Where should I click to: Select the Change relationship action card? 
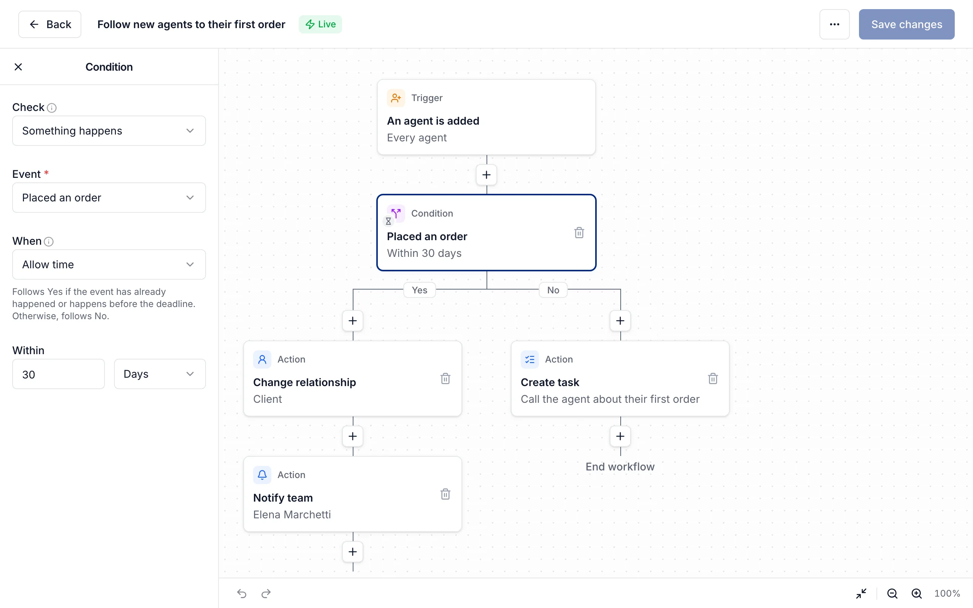(353, 378)
